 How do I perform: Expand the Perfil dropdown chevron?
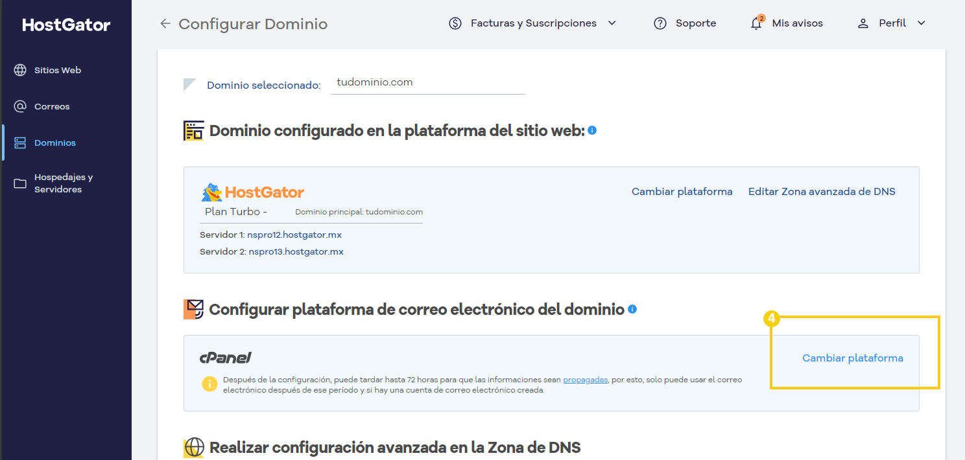click(921, 23)
